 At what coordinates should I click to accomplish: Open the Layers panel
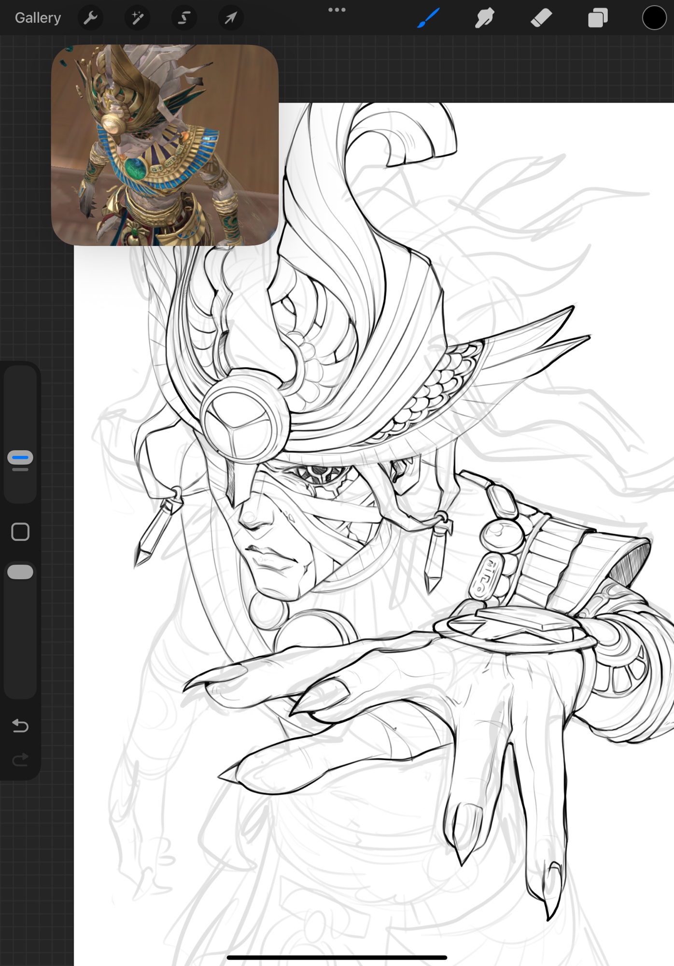pyautogui.click(x=598, y=18)
